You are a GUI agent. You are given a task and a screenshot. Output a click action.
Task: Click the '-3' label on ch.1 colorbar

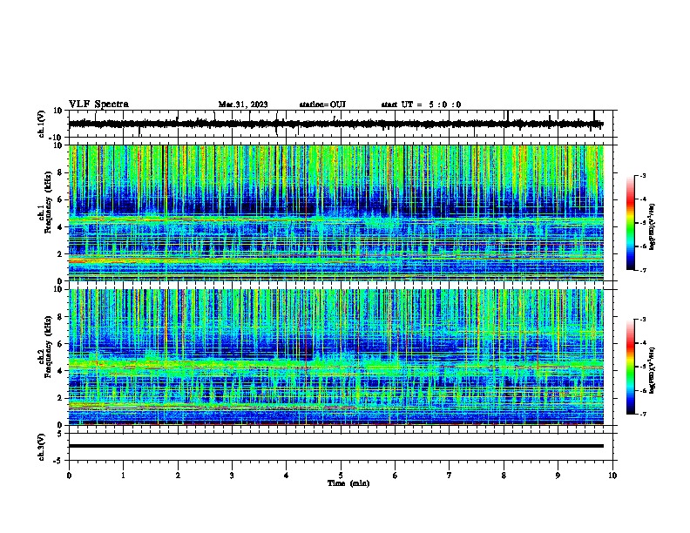tap(642, 176)
